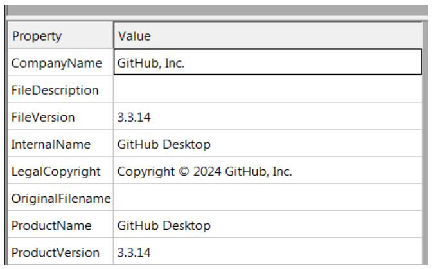
Task: Click the empty OriginalFilename value cell
Action: 268,198
